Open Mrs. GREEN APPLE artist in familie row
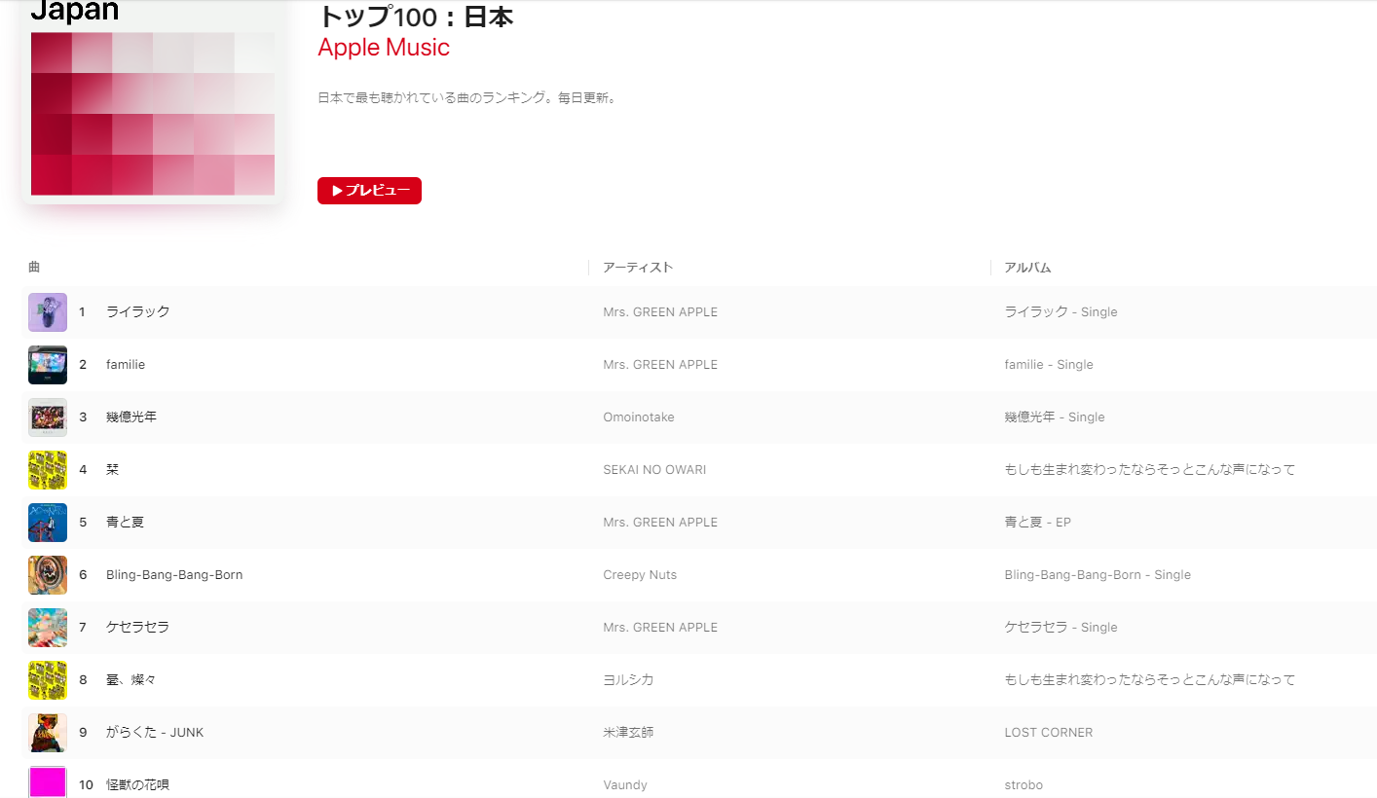The width and height of the screenshot is (1377, 798). click(x=660, y=365)
